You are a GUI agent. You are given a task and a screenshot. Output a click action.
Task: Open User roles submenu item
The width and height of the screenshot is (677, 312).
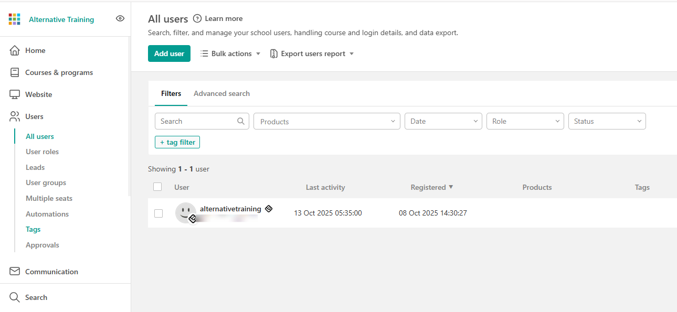[x=42, y=152]
